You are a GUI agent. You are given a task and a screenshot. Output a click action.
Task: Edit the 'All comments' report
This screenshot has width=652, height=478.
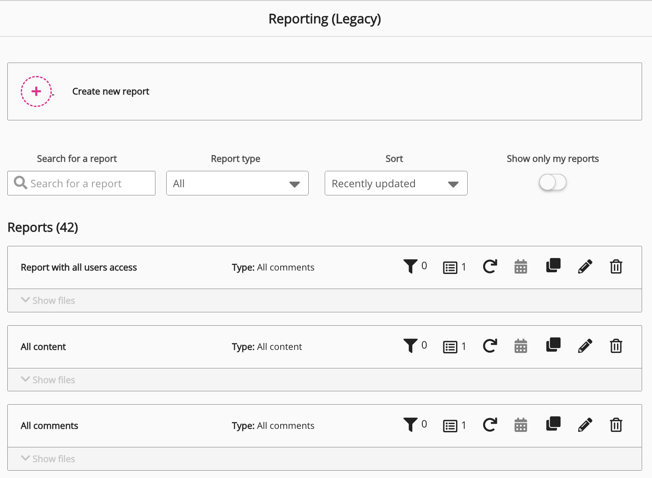(x=585, y=425)
